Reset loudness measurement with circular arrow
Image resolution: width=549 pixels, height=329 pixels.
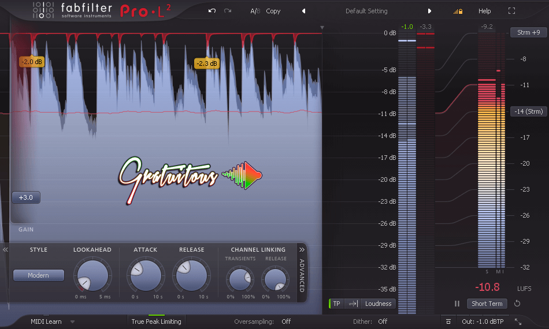click(517, 304)
